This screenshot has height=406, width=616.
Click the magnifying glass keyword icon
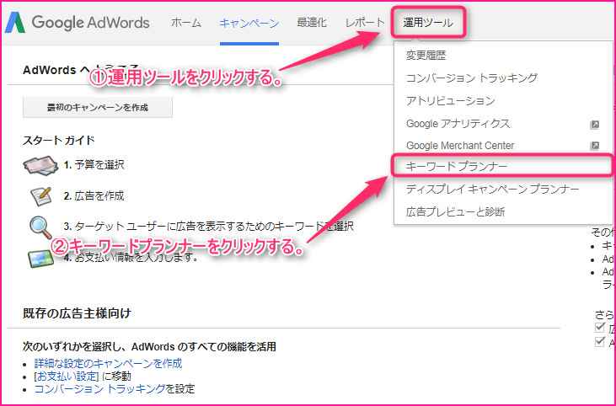click(x=40, y=227)
